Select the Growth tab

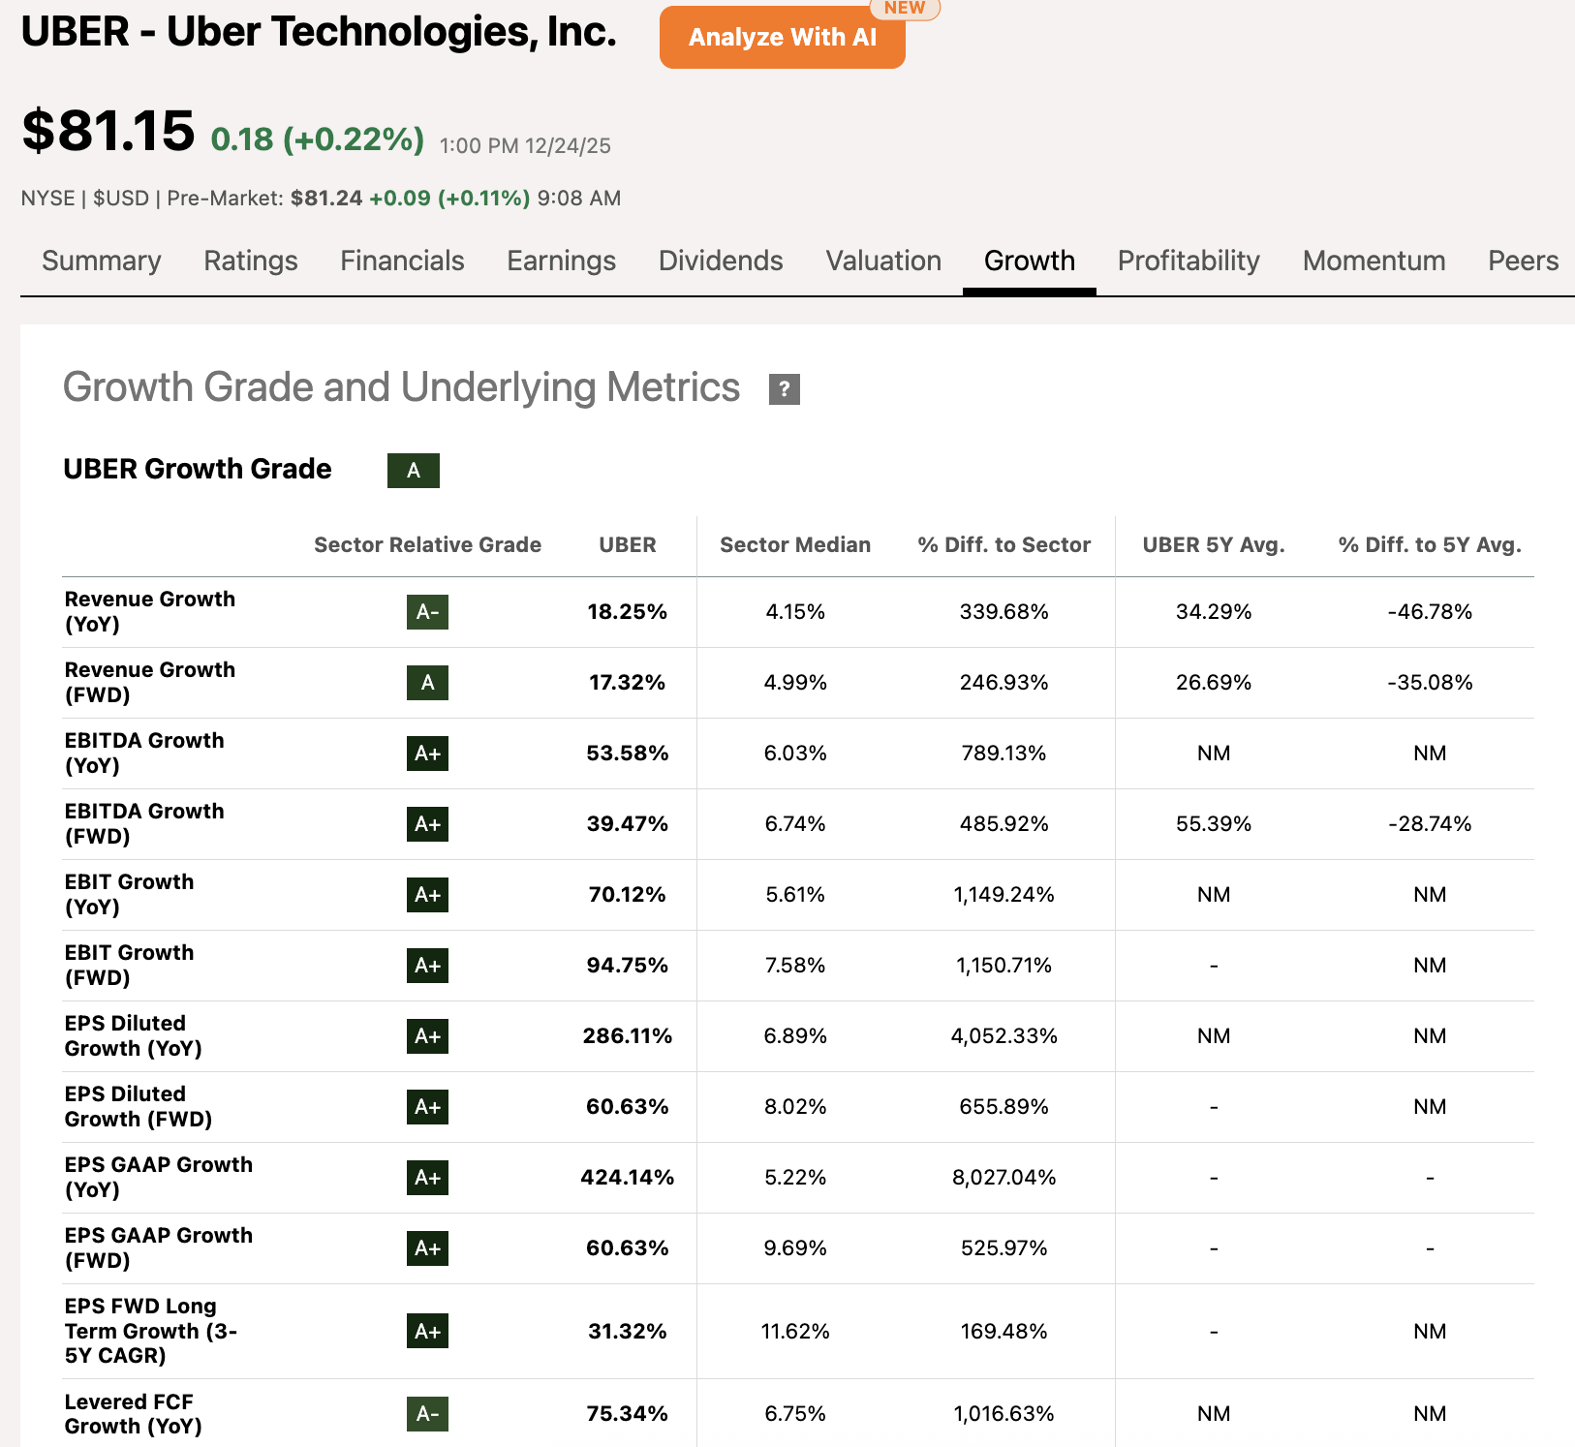[x=1030, y=261]
